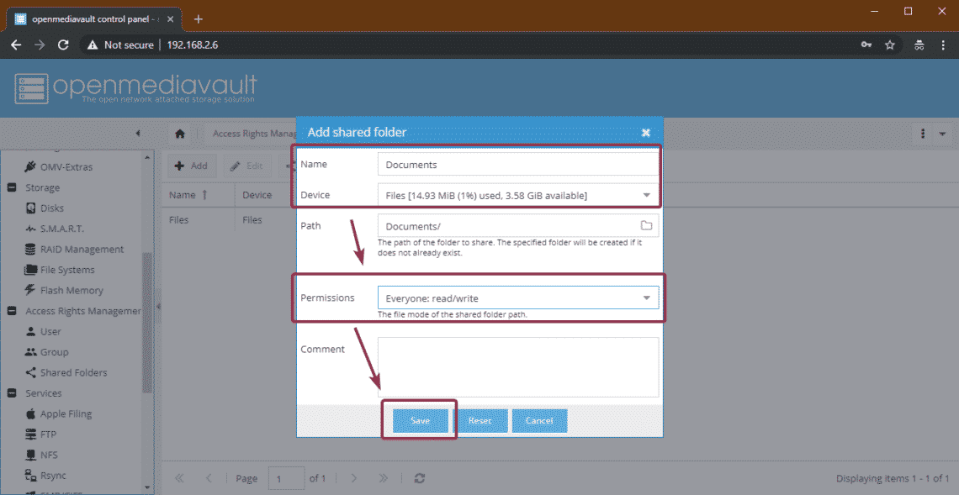Open the three-dots menu at top right of panel
This screenshot has width=959, height=495.
pos(922,134)
